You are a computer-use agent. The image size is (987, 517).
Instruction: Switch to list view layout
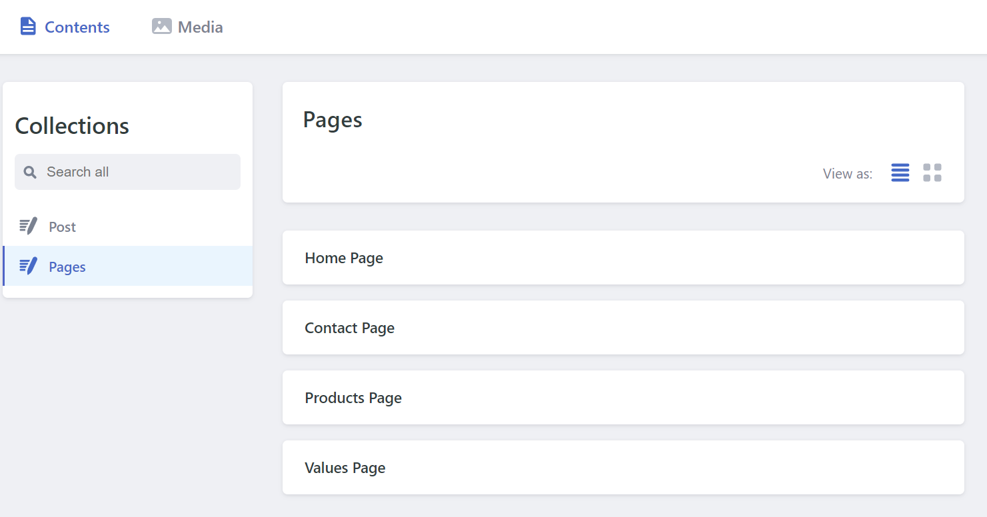pos(900,173)
